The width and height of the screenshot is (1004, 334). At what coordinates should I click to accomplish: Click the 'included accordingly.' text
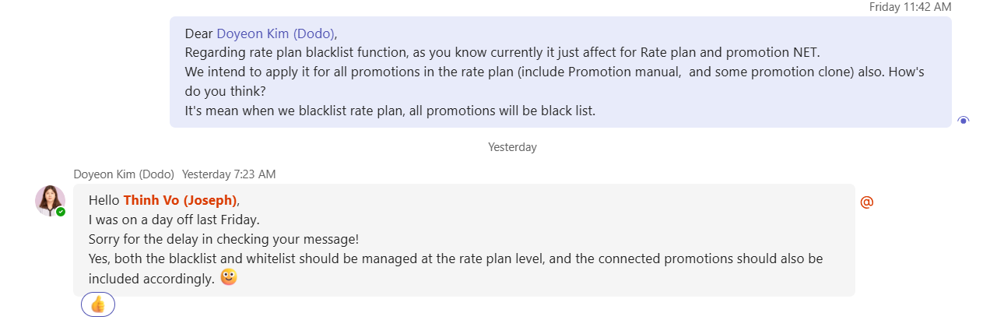[151, 278]
